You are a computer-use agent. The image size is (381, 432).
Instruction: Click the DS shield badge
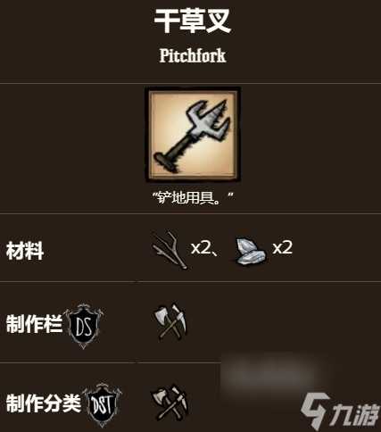(83, 326)
